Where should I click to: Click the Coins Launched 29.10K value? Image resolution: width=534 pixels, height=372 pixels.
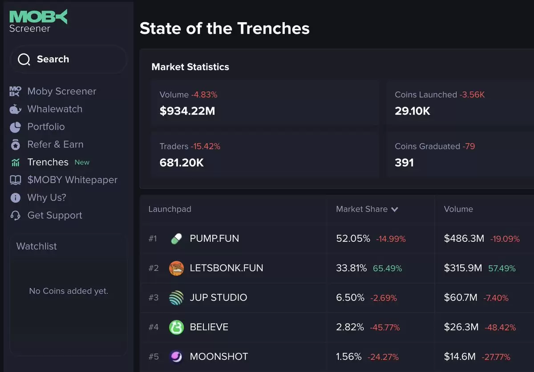pos(413,111)
